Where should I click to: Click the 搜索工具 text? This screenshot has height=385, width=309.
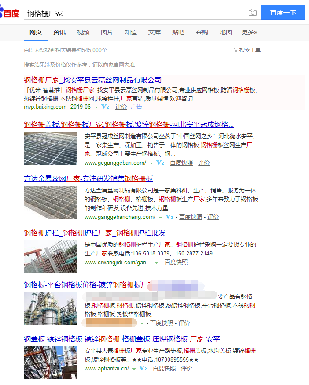[x=250, y=50]
